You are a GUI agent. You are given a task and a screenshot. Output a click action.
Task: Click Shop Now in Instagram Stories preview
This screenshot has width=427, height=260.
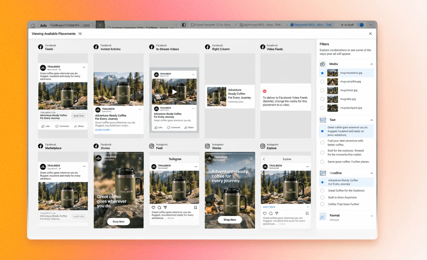230,220
